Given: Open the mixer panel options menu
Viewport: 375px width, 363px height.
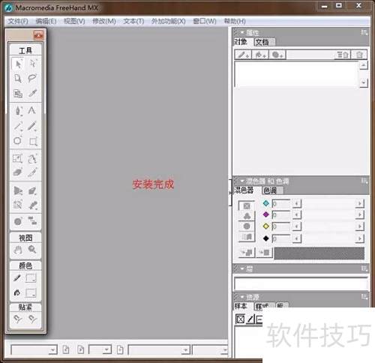Looking at the screenshot, I should [x=364, y=181].
